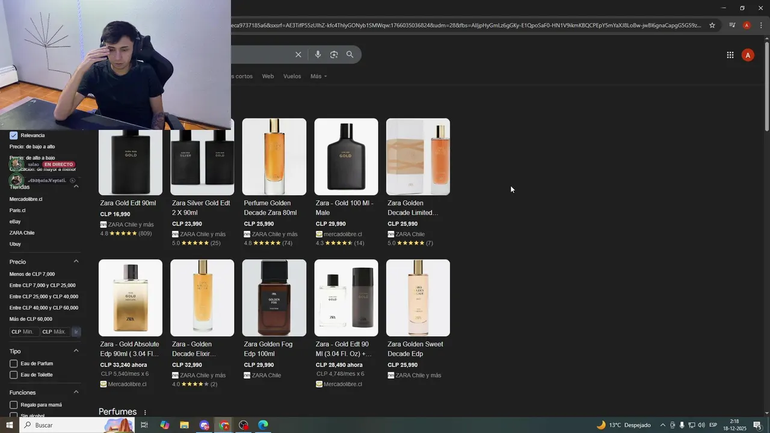
Task: Check the Eau de Toilette filter
Action: 13,375
